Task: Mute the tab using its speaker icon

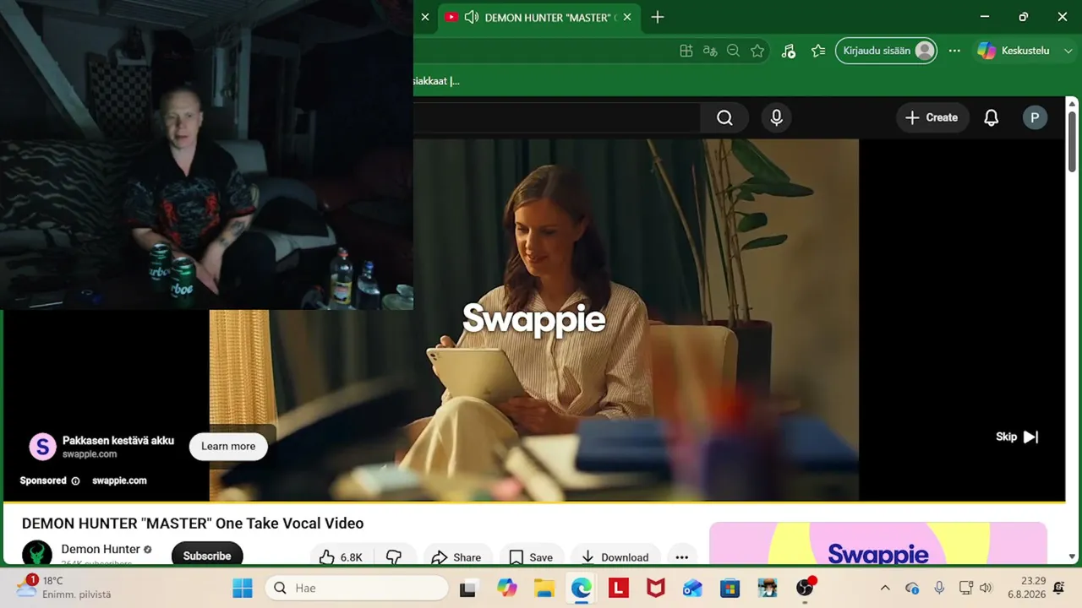Action: (x=472, y=17)
